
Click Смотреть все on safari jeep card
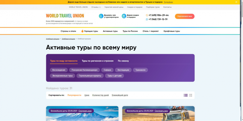pyautogui.click(x=161, y=111)
